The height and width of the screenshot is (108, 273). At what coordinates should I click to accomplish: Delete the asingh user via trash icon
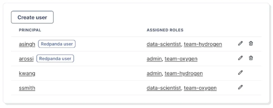click(251, 43)
